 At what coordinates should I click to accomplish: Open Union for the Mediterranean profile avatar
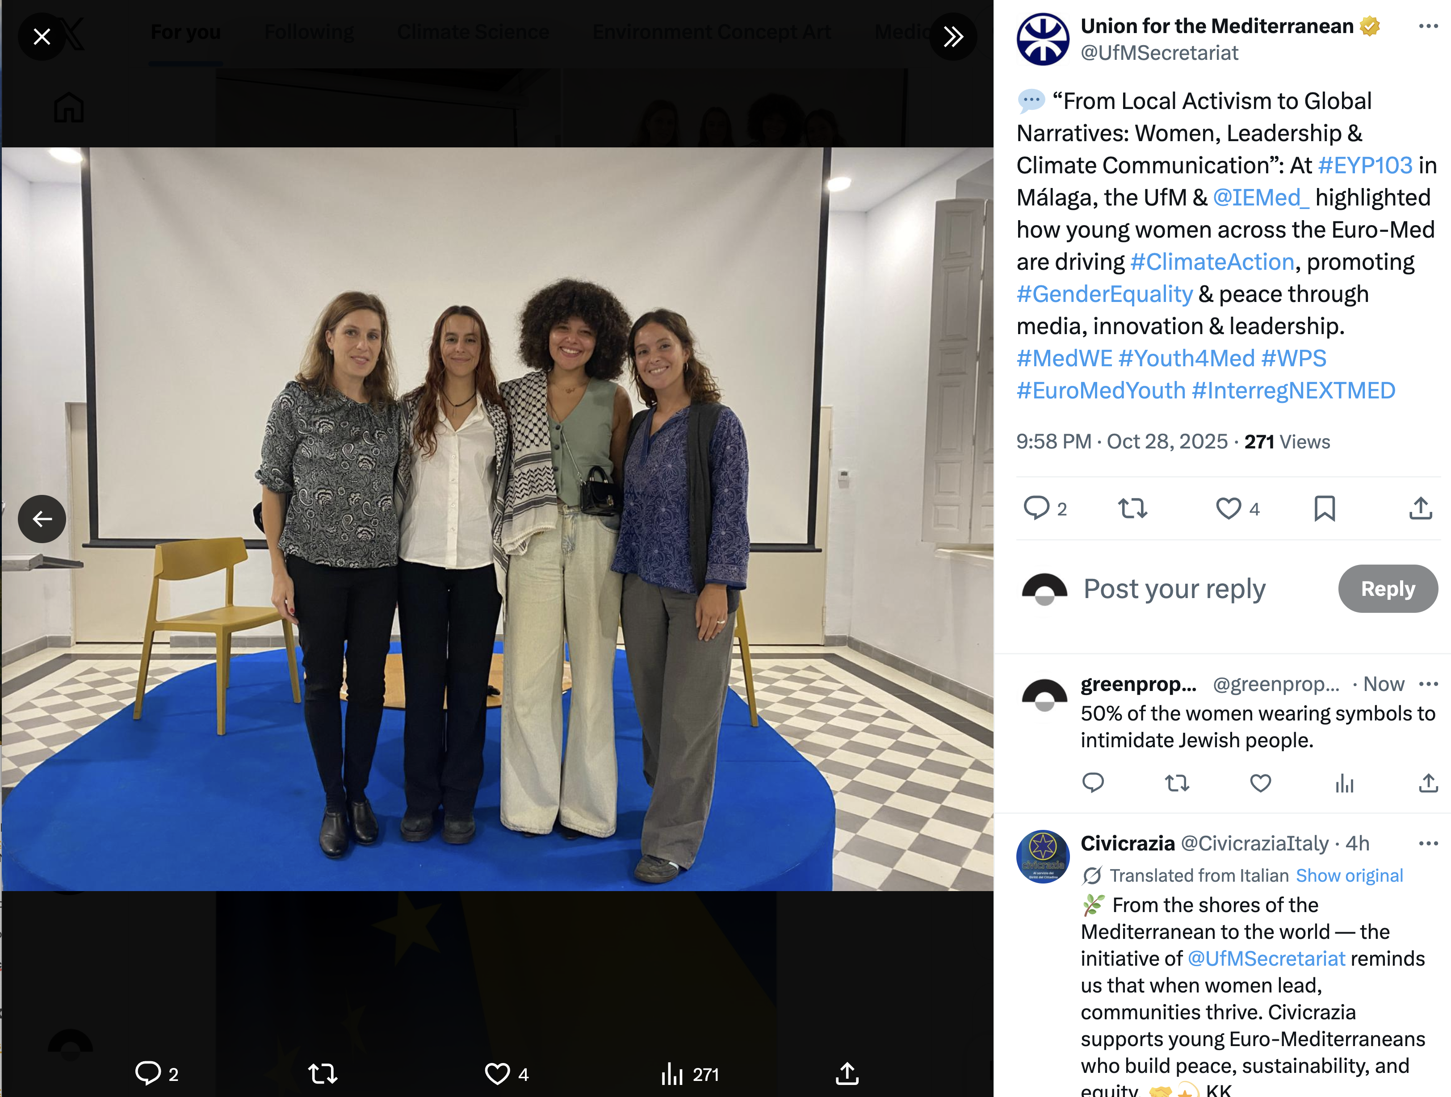coord(1043,39)
